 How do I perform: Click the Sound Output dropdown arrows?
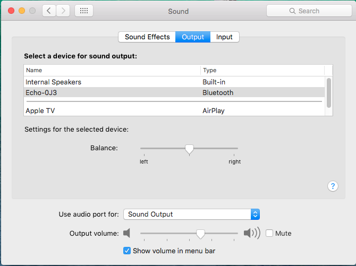[x=255, y=214]
